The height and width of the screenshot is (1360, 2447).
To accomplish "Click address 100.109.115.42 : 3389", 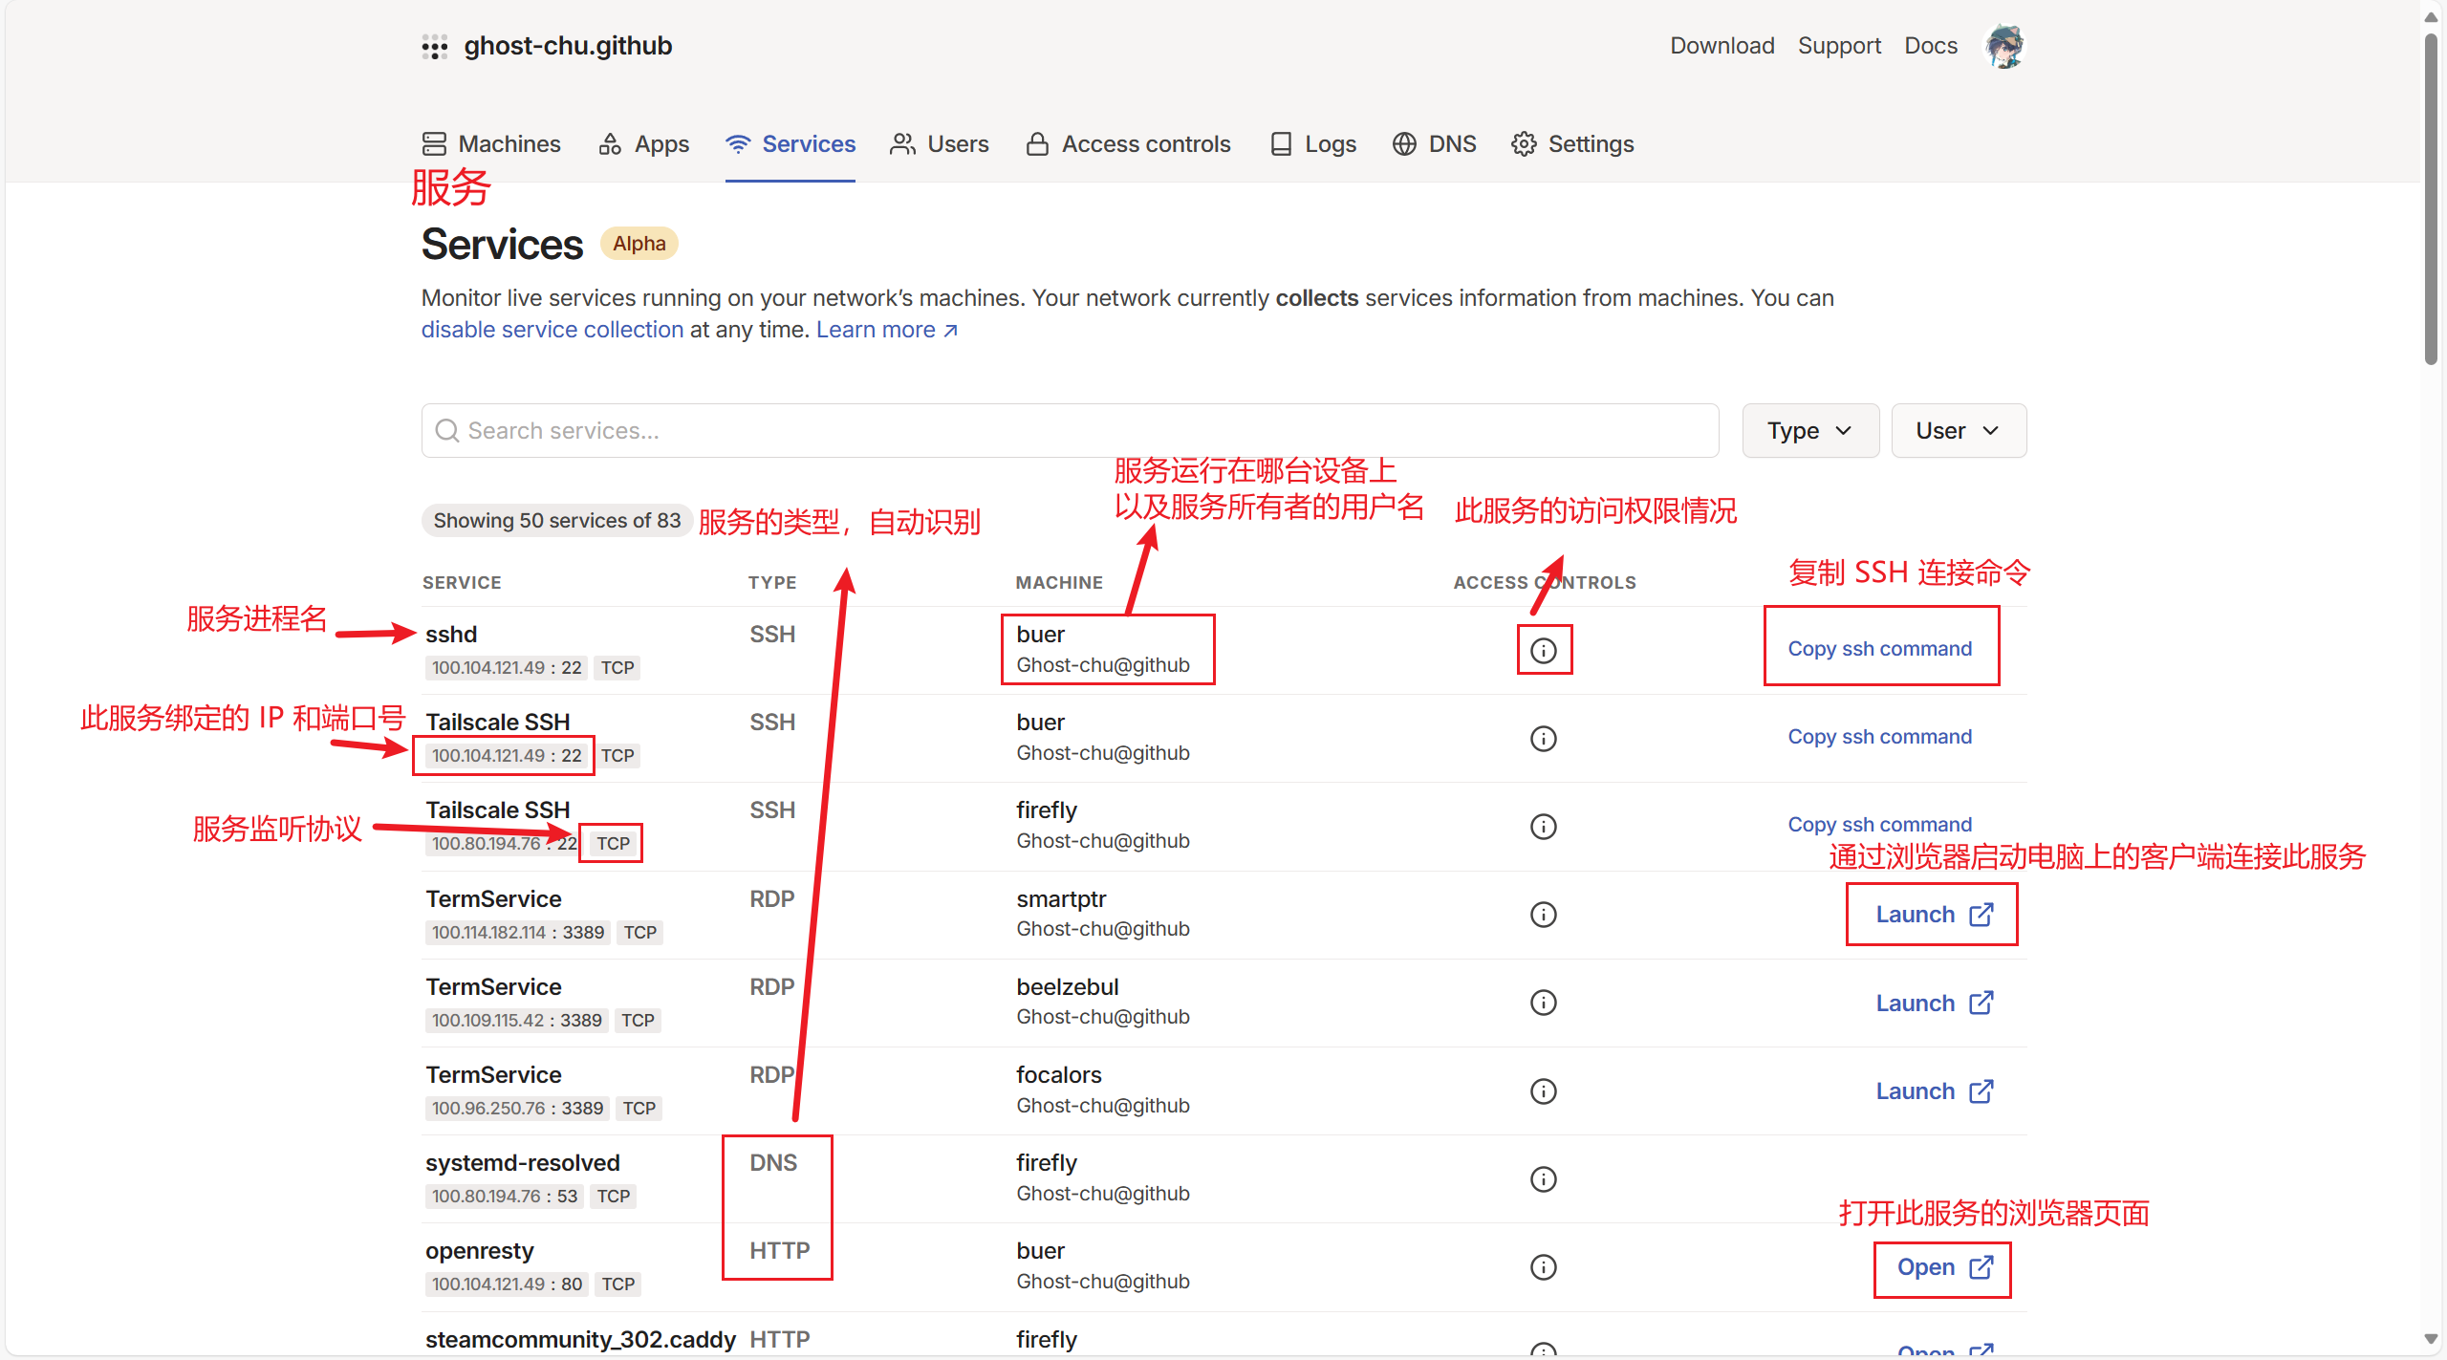I will click(517, 1021).
